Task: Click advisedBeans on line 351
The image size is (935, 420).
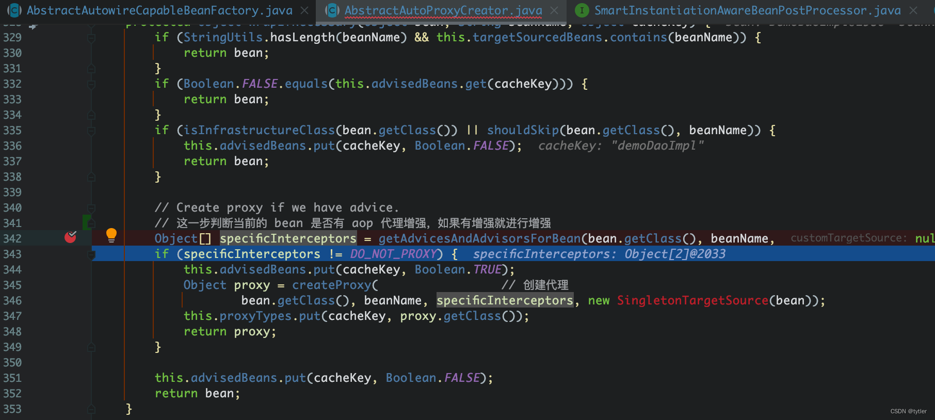Action: point(234,378)
